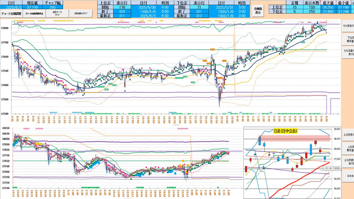Screen dimensions: 354x199
Task: Click the チャート自動調整 button
Action: pos(11,14)
